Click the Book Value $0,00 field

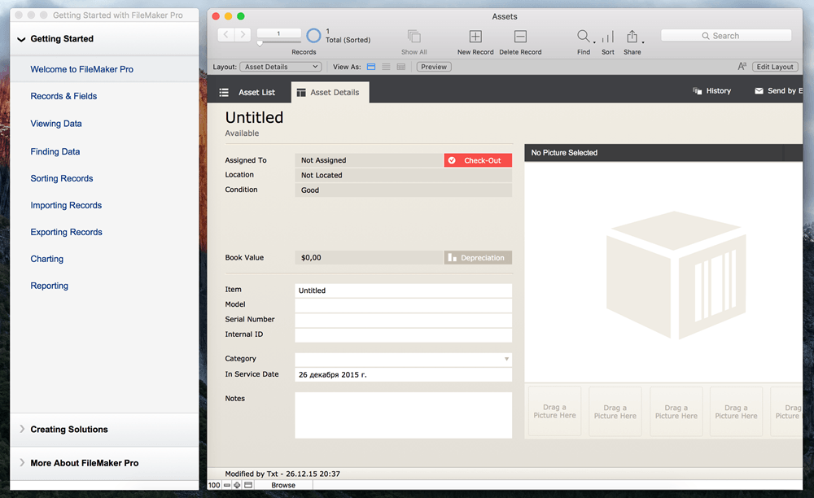(x=369, y=258)
